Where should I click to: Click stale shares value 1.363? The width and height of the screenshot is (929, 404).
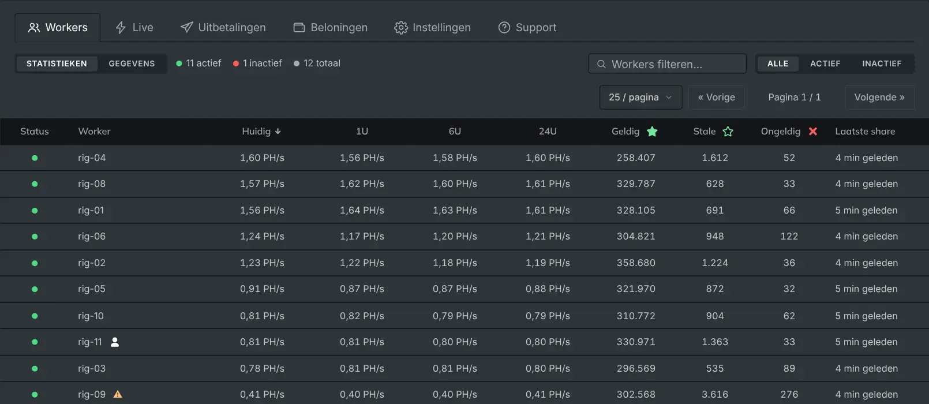coord(715,342)
